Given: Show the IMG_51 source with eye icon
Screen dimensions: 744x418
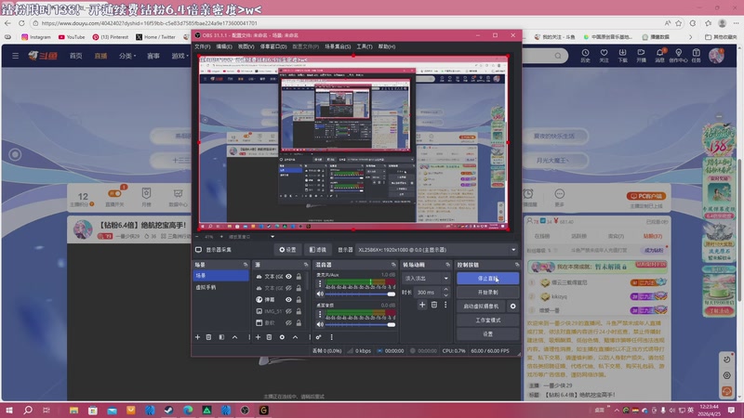Looking at the screenshot, I should click(x=288, y=311).
